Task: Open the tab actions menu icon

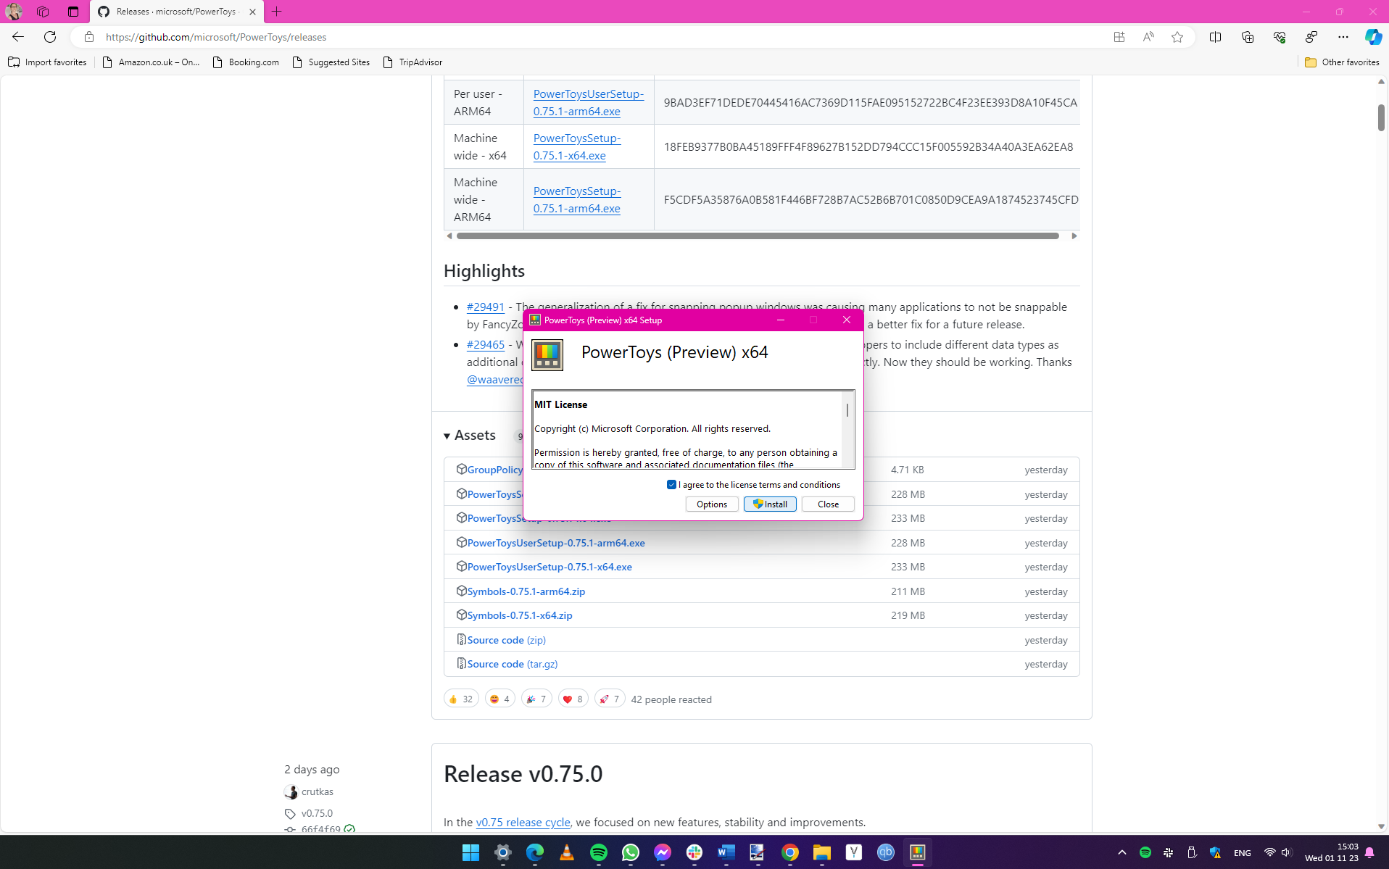Action: [73, 12]
